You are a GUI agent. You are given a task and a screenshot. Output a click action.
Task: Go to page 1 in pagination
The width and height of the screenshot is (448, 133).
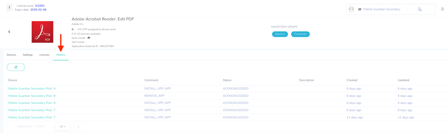(x=78, y=127)
